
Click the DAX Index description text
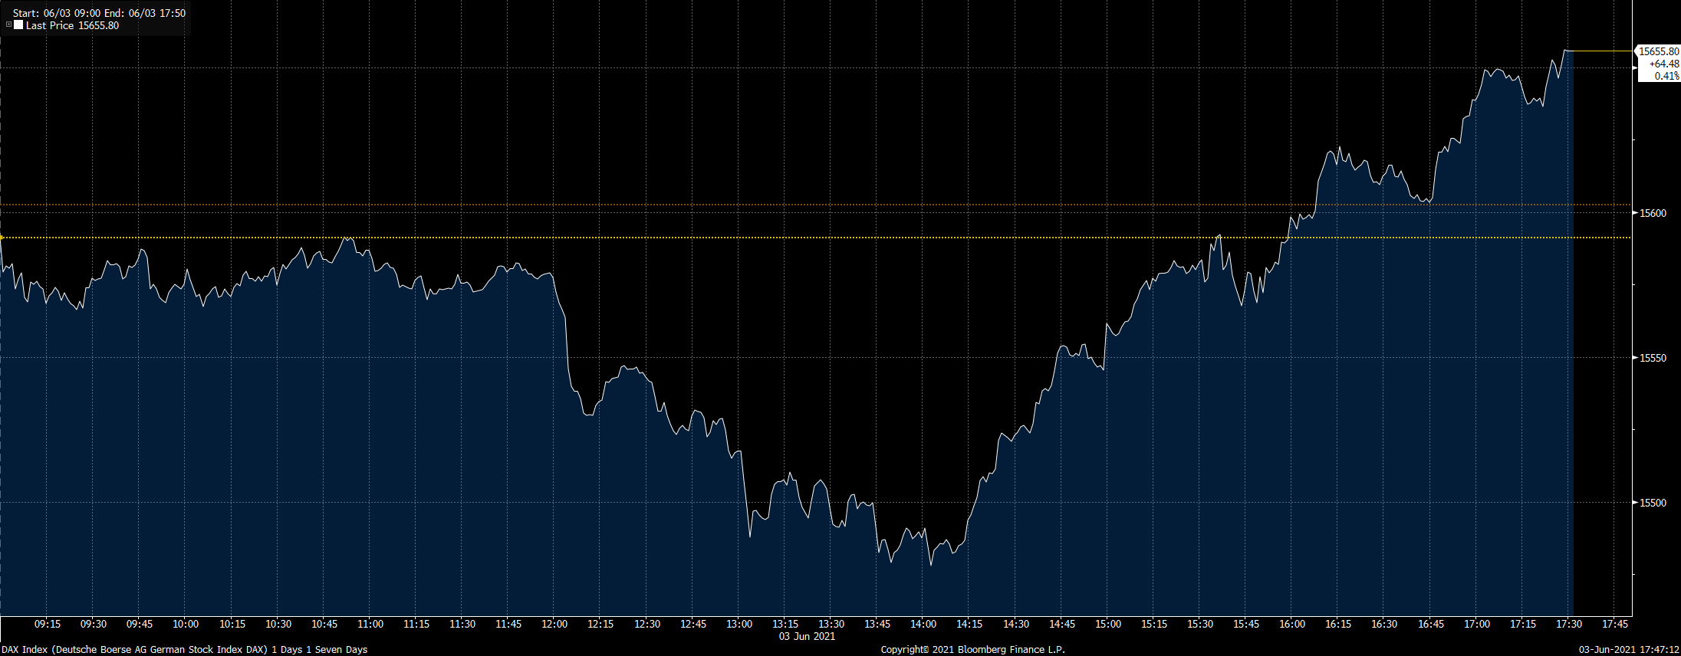pyautogui.click(x=184, y=649)
